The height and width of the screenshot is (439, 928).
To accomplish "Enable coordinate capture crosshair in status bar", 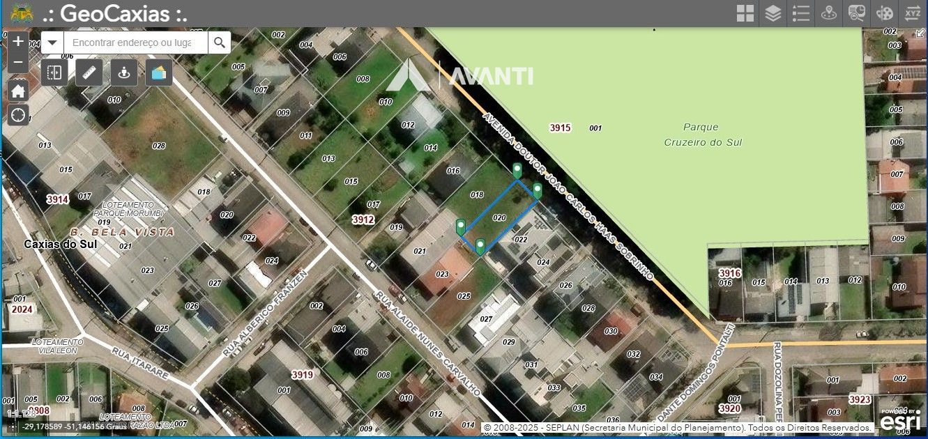I will tap(13, 426).
